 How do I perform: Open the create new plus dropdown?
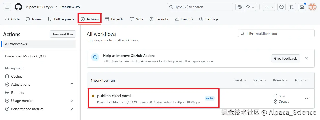tap(269, 7)
